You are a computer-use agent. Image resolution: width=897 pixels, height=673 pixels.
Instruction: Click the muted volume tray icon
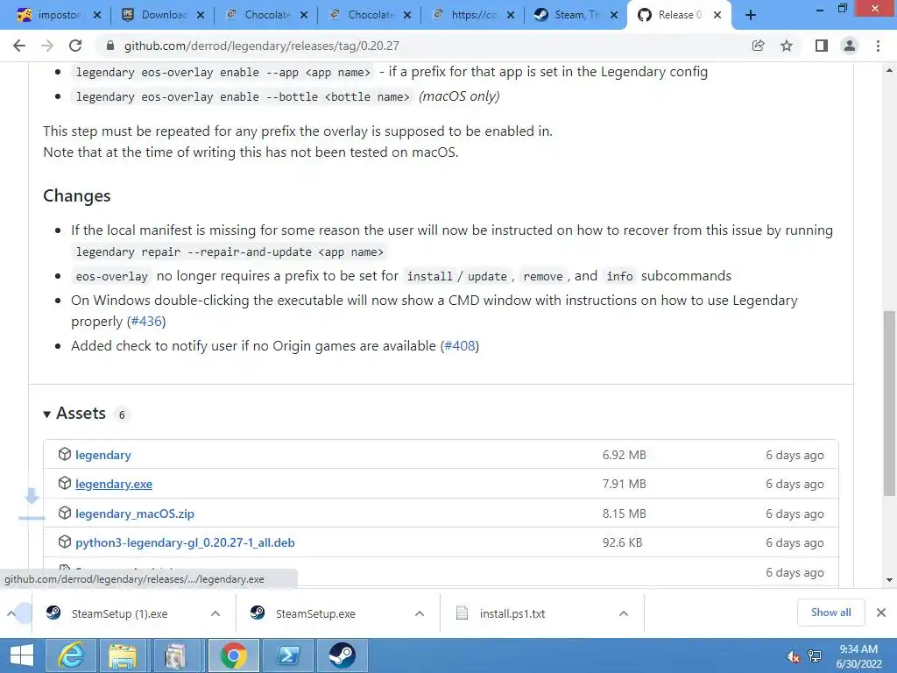pos(793,656)
